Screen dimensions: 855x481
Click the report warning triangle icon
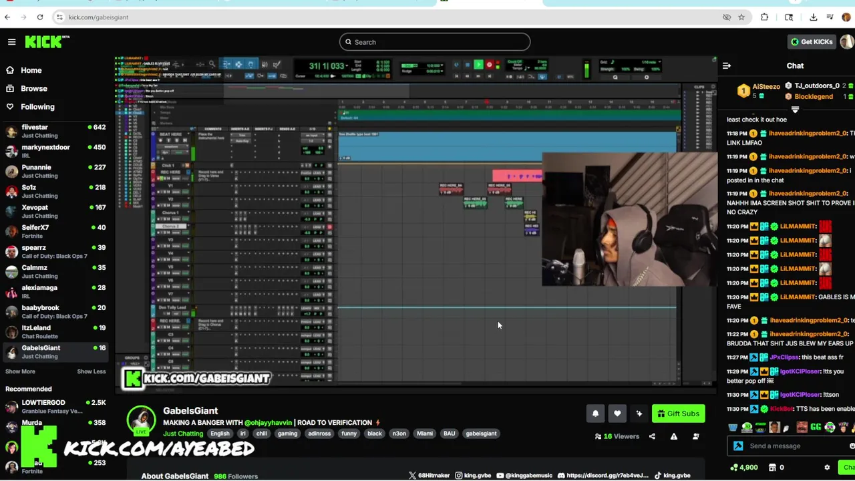674,436
